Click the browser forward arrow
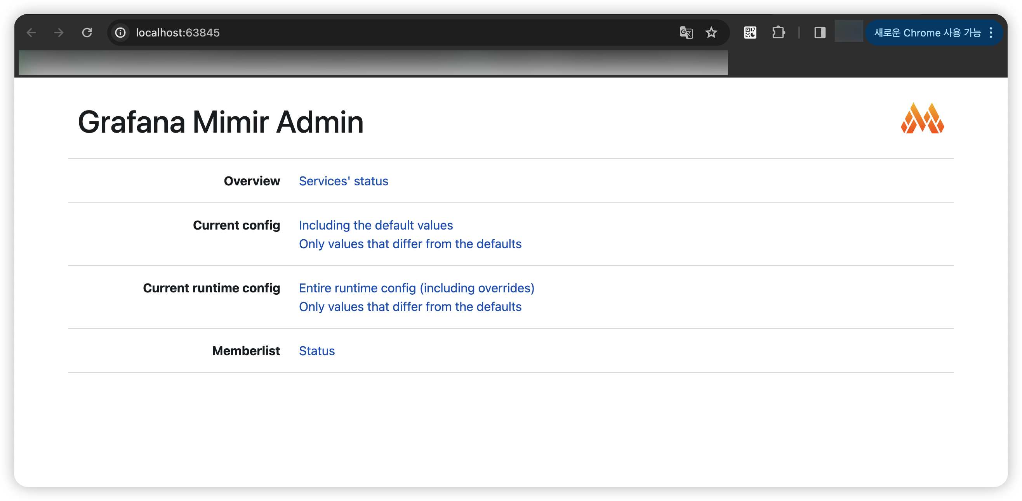 click(59, 33)
